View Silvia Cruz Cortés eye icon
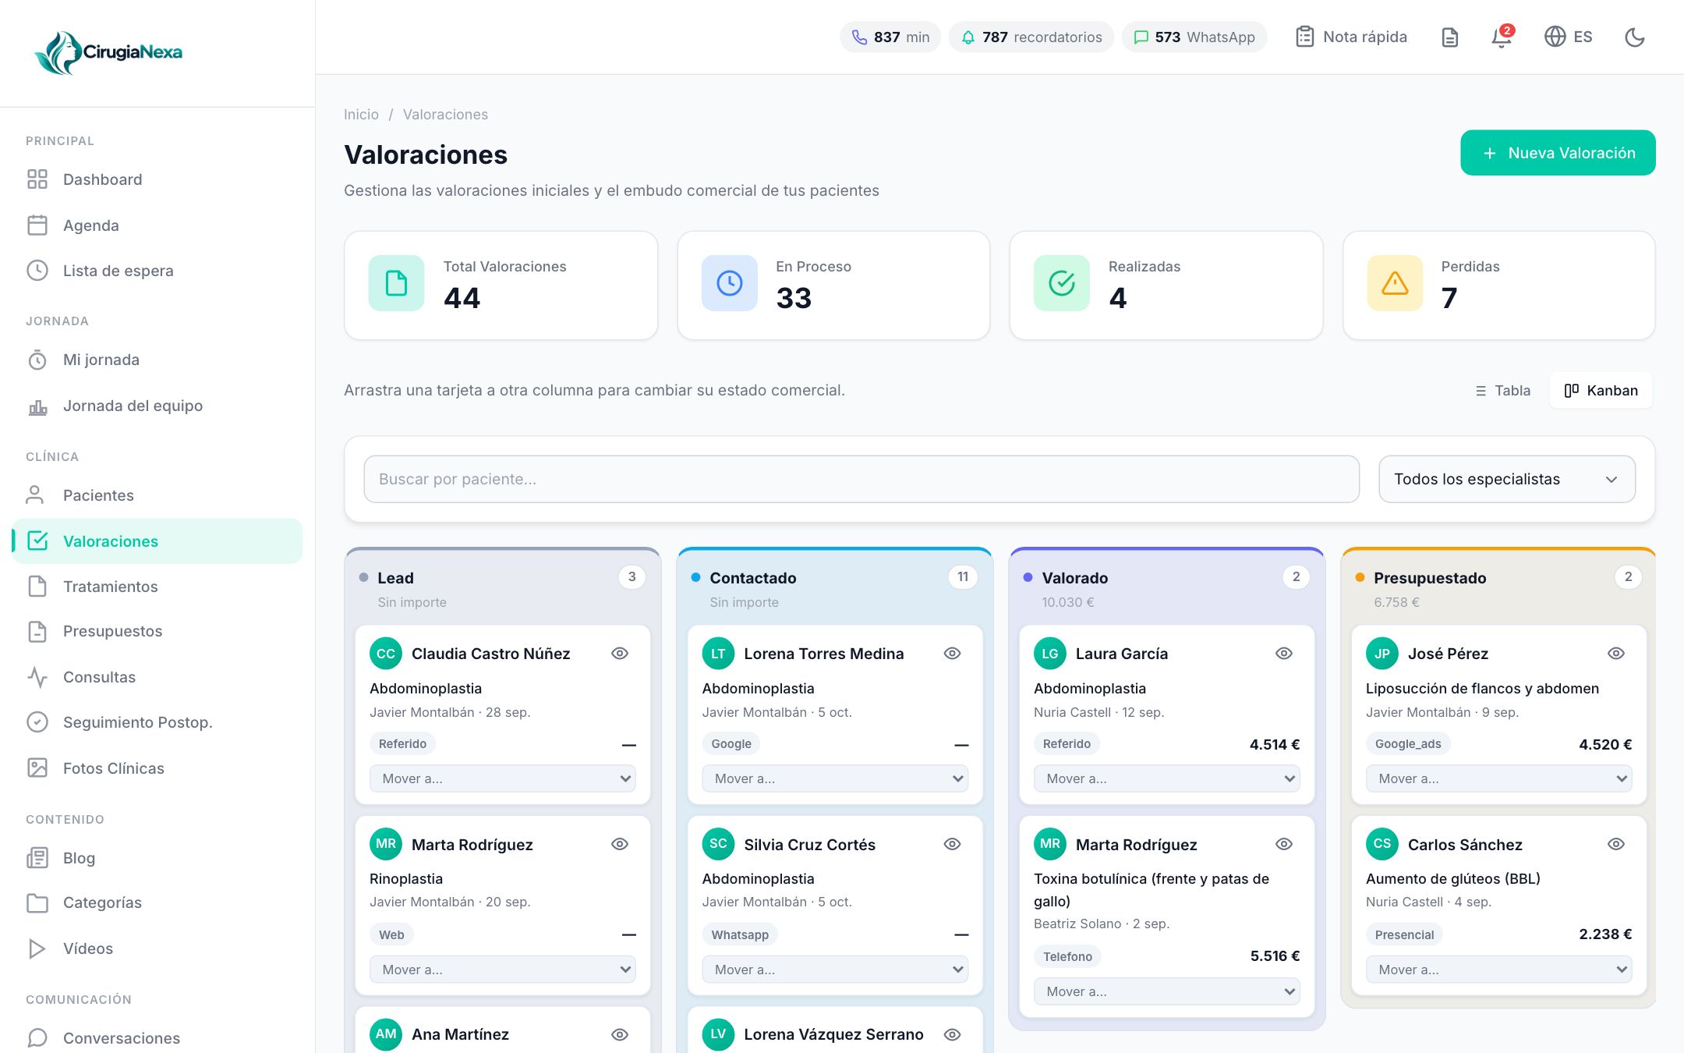 click(952, 844)
